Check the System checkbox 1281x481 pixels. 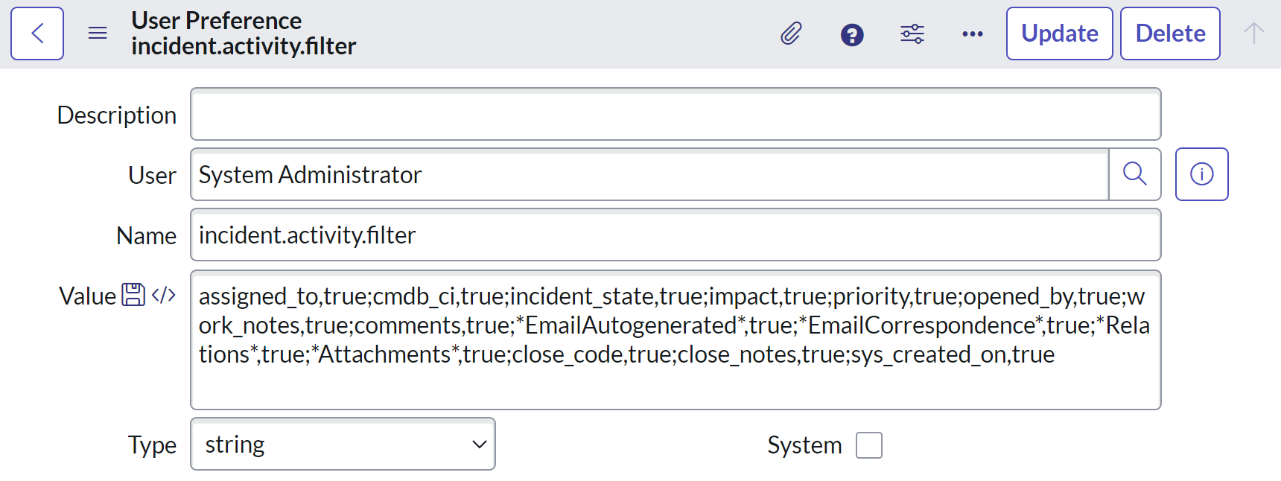[869, 445]
